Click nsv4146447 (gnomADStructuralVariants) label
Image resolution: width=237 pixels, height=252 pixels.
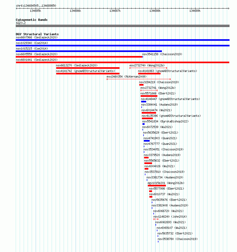(171, 99)
